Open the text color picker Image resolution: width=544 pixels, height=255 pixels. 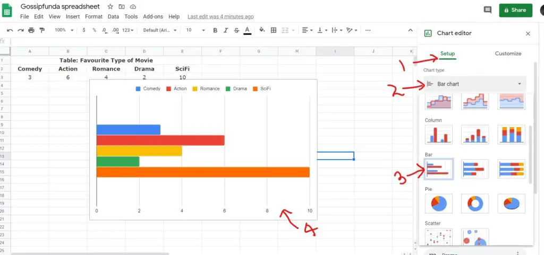[x=248, y=30]
